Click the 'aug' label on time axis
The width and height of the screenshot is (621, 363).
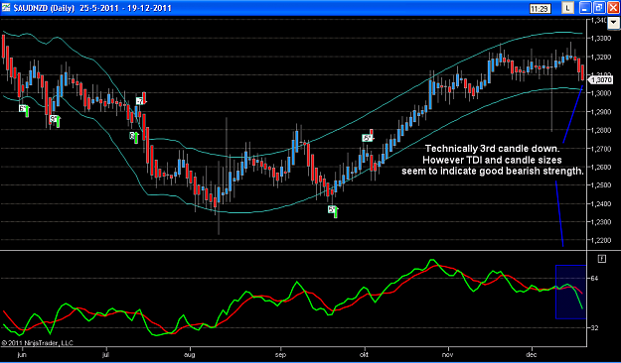click(x=190, y=355)
